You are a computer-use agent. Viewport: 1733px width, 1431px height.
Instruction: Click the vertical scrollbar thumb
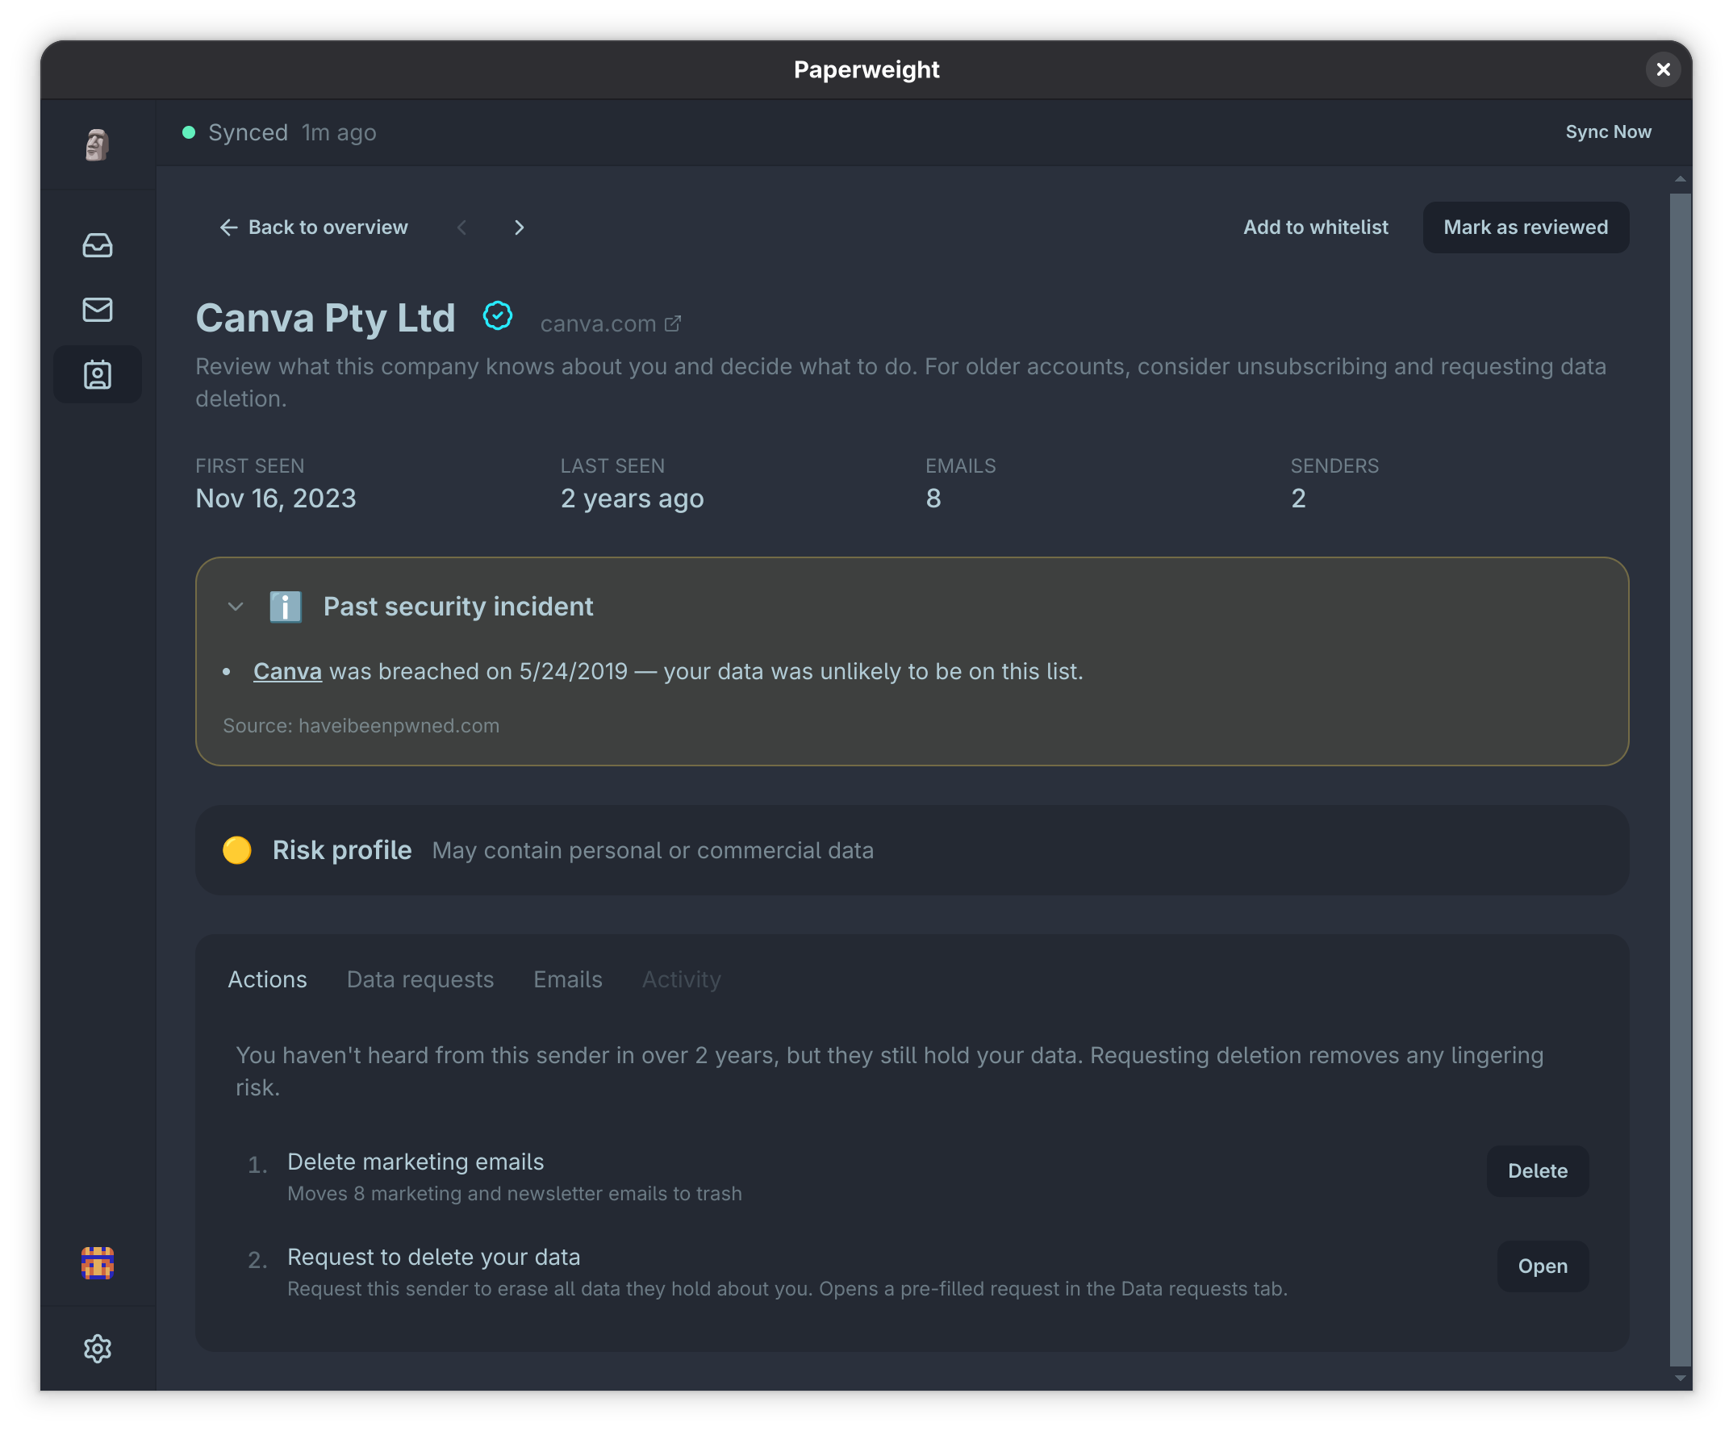tap(1680, 779)
